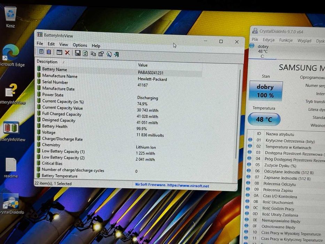The width and height of the screenshot is (325, 244).
Task: Click the window-view icon left of the red X
Action: [59, 52]
